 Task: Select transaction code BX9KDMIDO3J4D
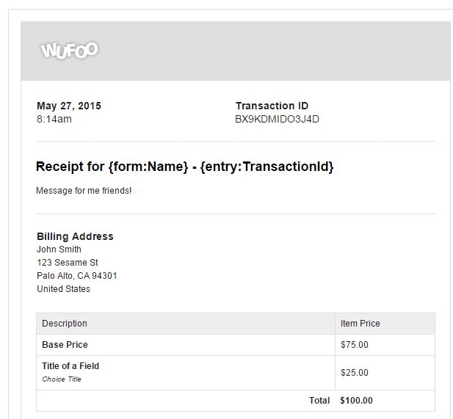click(277, 119)
